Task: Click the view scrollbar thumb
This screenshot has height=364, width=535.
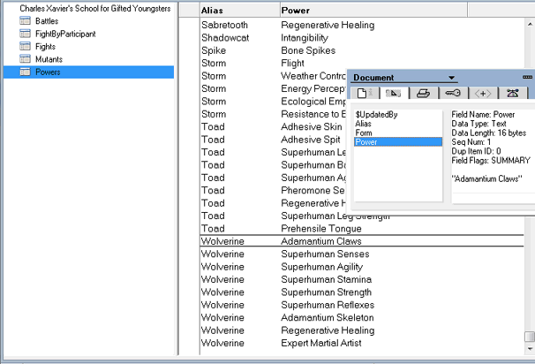Action: 529,337
